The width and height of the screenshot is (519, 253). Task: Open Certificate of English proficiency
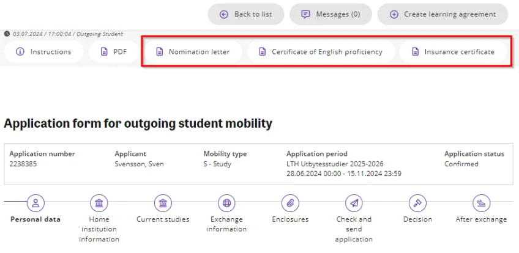click(x=321, y=52)
